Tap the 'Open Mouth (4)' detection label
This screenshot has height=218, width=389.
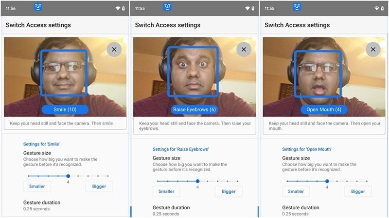[x=324, y=109]
